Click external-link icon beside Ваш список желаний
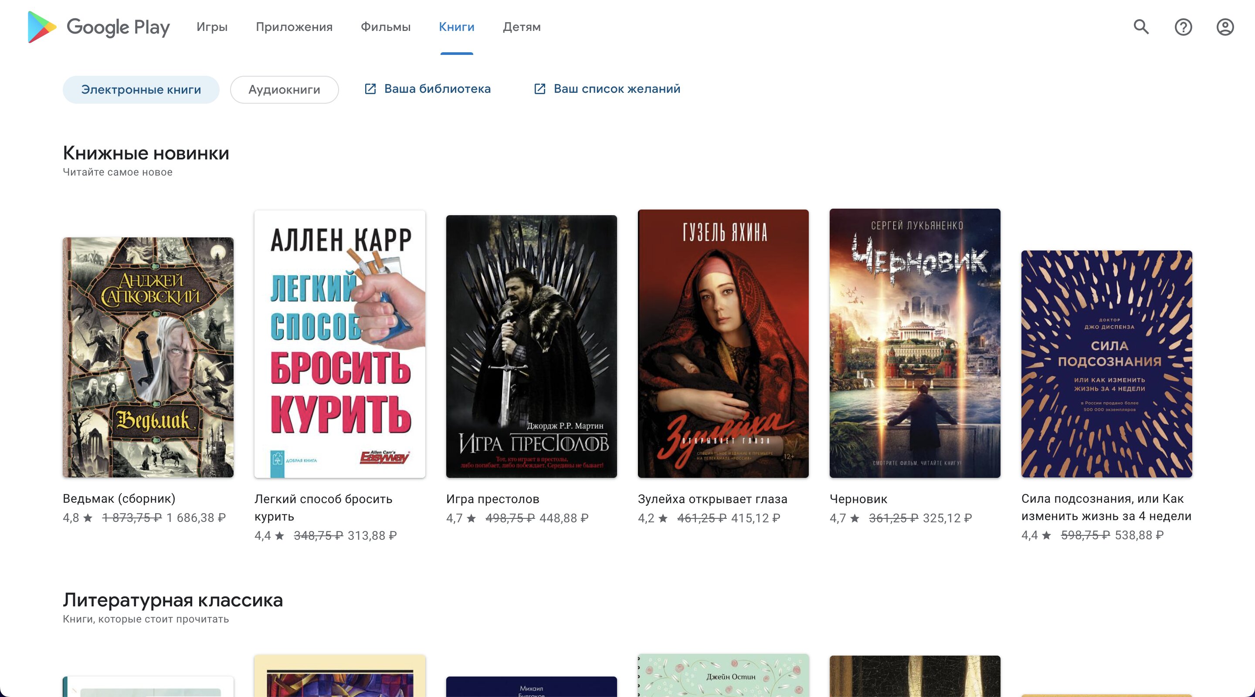1255x697 pixels. click(x=540, y=88)
